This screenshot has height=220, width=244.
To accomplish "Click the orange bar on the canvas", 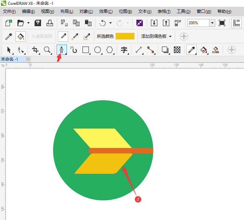I will coord(142,151).
